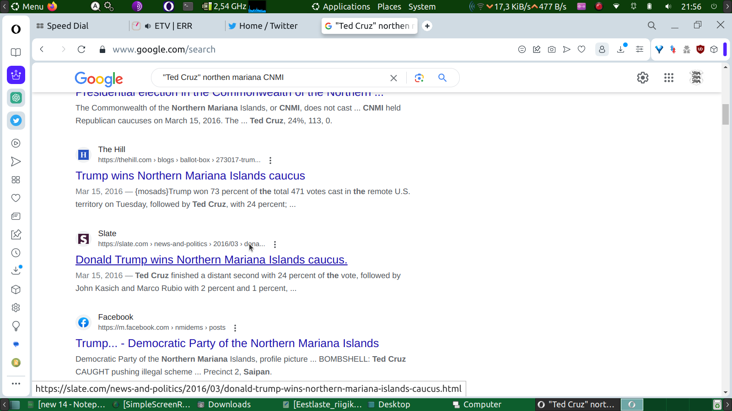This screenshot has width=732, height=411.
Task: Open the Applications menu in top panel
Action: 341,6
